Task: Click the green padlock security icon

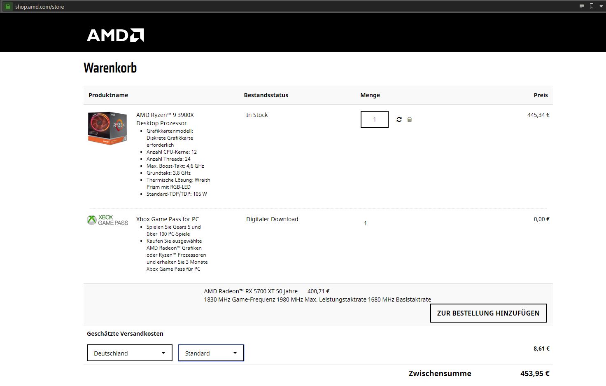Action: point(7,6)
